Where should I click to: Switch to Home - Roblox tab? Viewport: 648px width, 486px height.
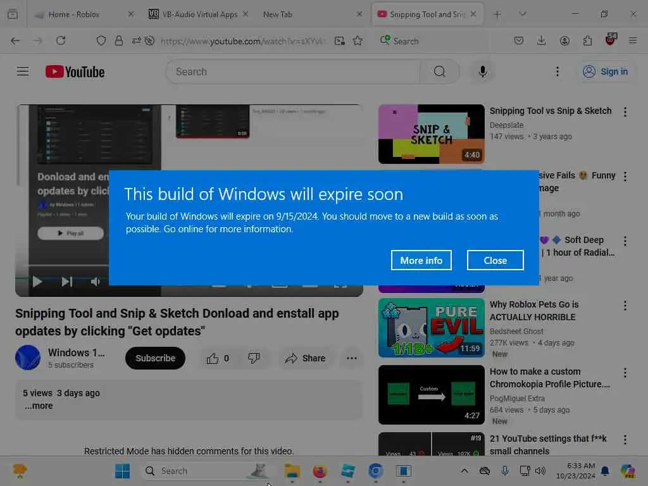click(x=84, y=15)
